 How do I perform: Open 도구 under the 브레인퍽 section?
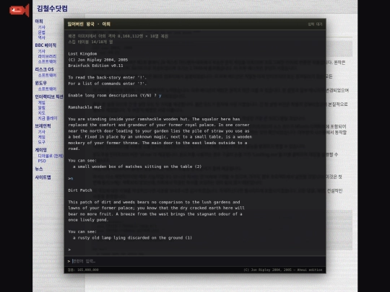click(x=42, y=142)
